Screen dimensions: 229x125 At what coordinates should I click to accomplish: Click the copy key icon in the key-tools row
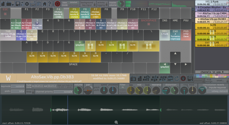tap(140, 79)
